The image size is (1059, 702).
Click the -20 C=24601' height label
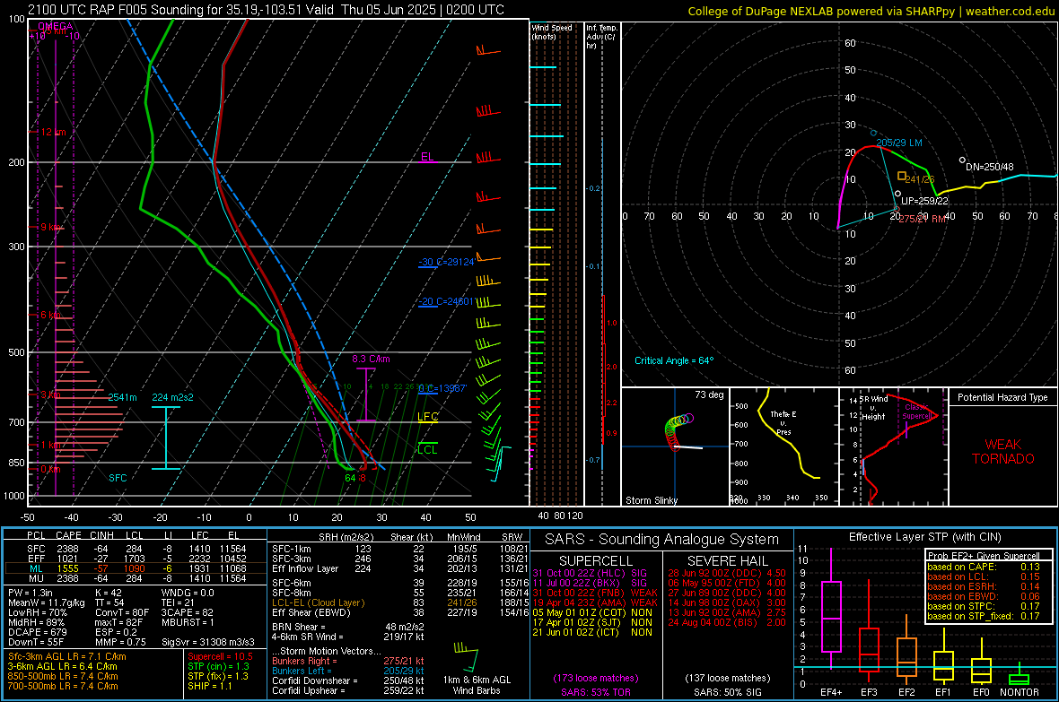click(446, 302)
